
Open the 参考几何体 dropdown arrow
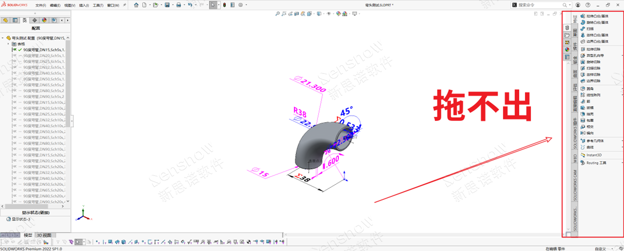pos(621,140)
